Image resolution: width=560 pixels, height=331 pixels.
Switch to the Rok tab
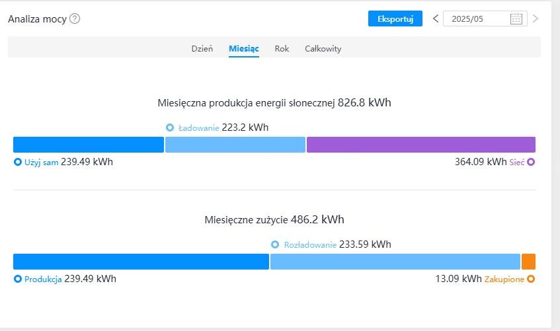coord(282,49)
